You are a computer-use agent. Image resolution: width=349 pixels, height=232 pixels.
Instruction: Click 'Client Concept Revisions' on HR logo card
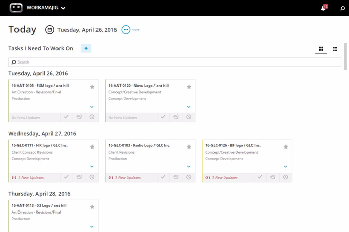(x=32, y=152)
